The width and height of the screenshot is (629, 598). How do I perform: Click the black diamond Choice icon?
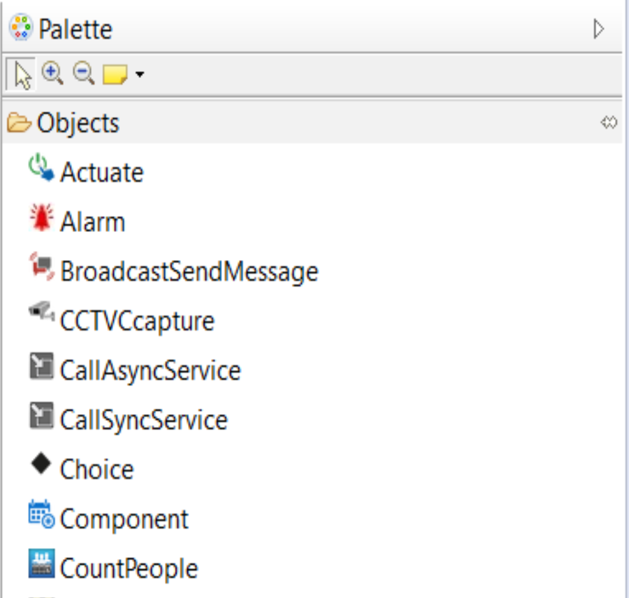41,465
